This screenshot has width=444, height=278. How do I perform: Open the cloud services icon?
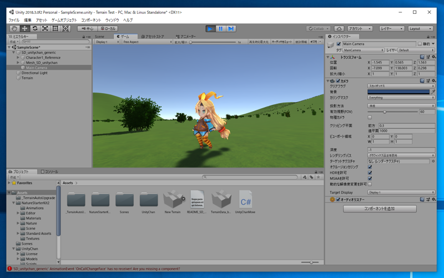coord(339,29)
